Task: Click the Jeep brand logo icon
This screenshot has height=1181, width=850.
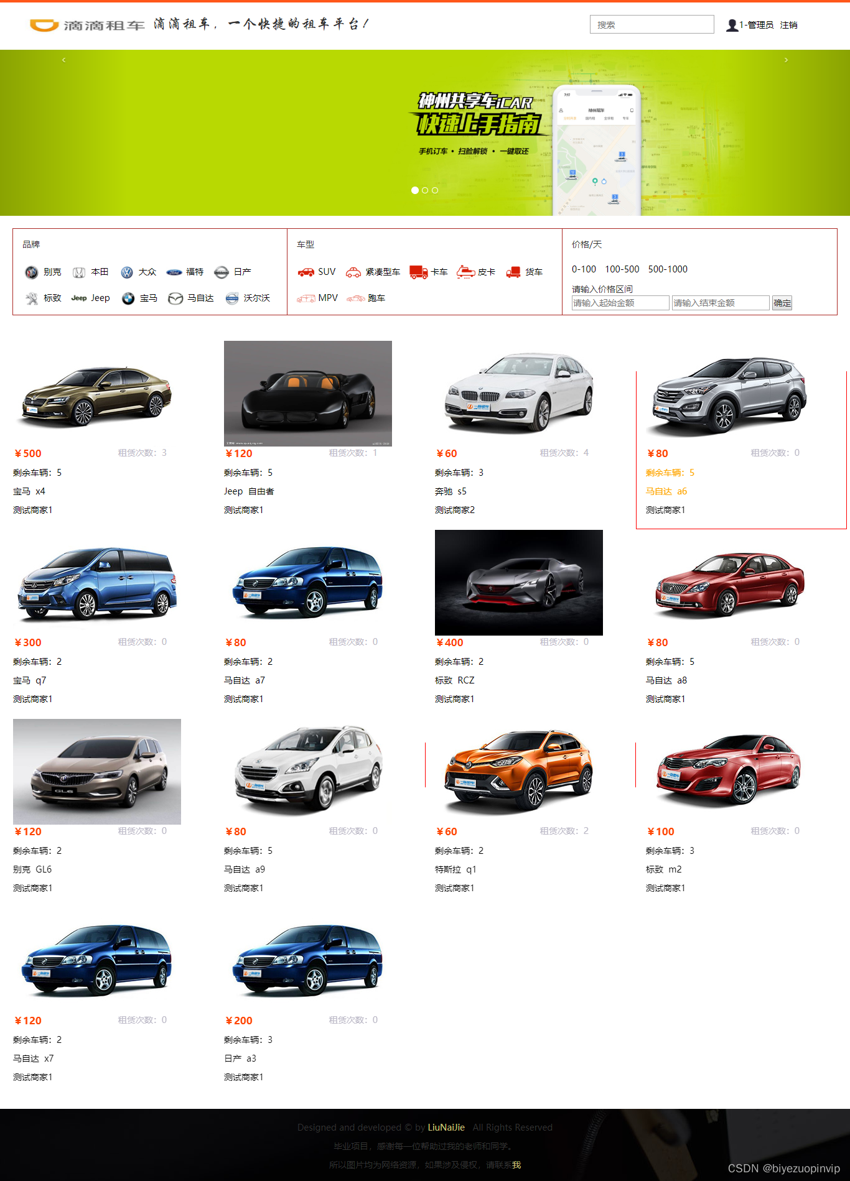Action: coord(79,298)
